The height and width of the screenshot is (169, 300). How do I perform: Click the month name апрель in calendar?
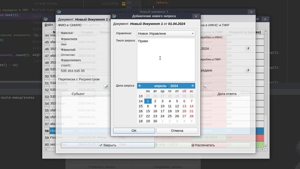point(160,86)
